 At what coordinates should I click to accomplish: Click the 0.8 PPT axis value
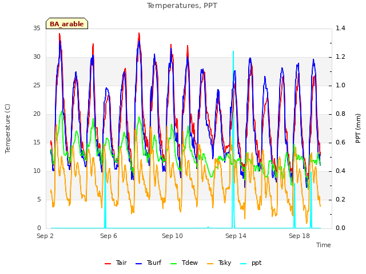[340, 114]
